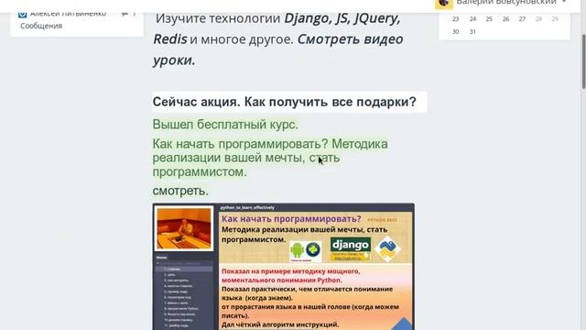Expand the dropdown arrow beside the username
586x330 pixels.
point(564,2)
